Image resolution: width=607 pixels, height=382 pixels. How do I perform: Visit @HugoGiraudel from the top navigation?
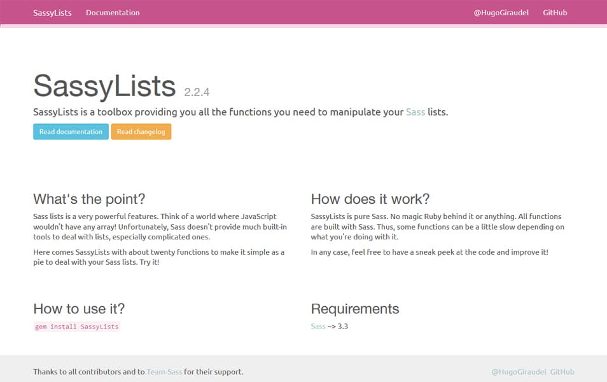pyautogui.click(x=499, y=12)
